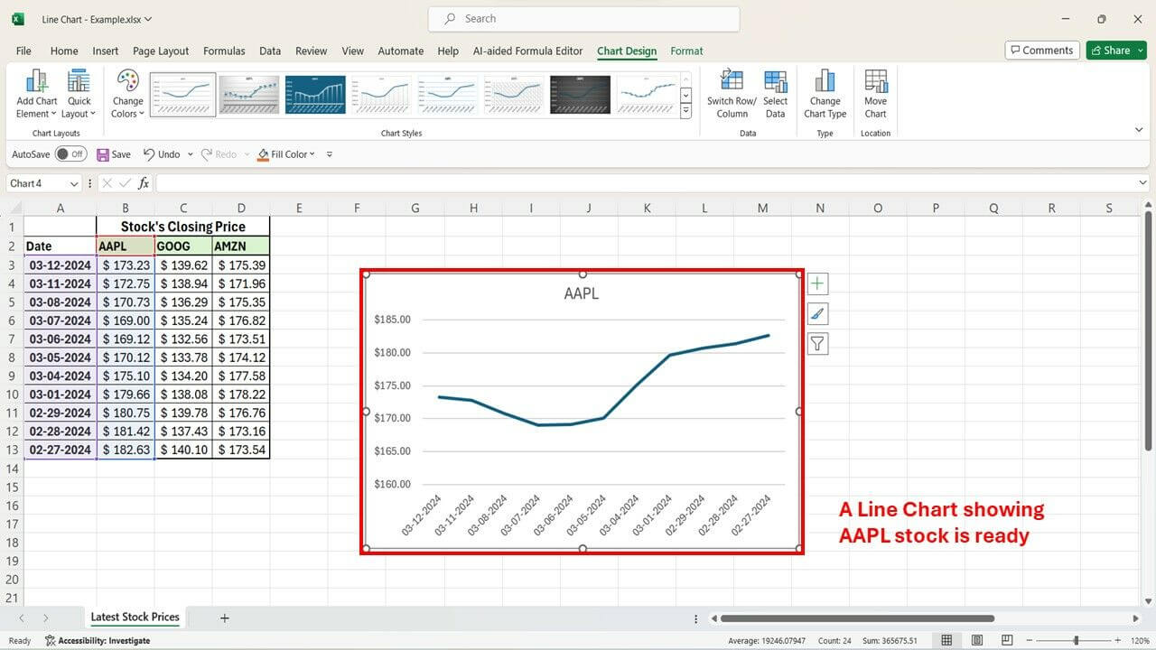Image resolution: width=1156 pixels, height=650 pixels.
Task: Expand the Name Box dropdown
Action: point(73,183)
